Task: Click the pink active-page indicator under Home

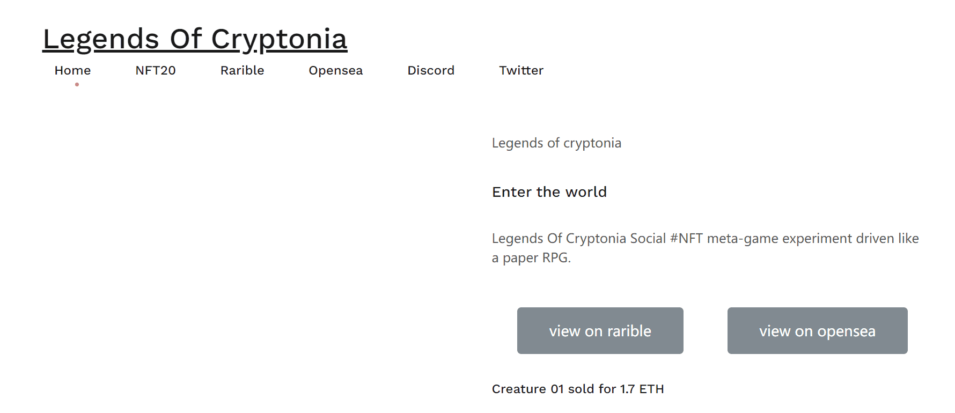Action: point(77,84)
